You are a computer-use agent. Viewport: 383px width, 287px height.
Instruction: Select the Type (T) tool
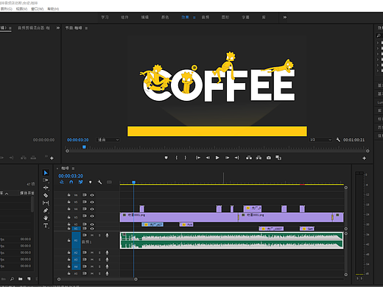[x=46, y=225]
